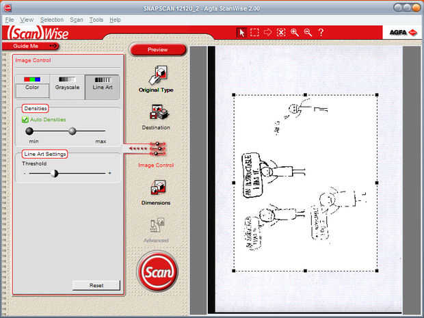Image resolution: width=424 pixels, height=318 pixels.
Task: Click the Image Control panel title
Action: (x=33, y=60)
